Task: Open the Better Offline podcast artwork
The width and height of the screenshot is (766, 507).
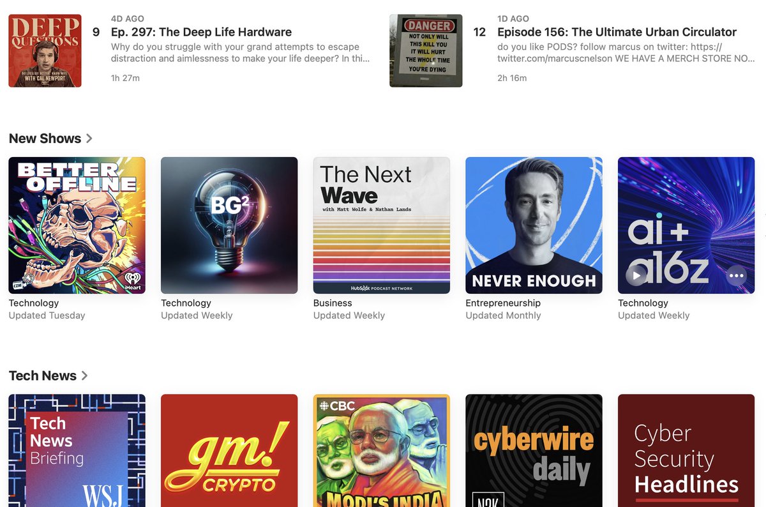Action: (x=77, y=225)
